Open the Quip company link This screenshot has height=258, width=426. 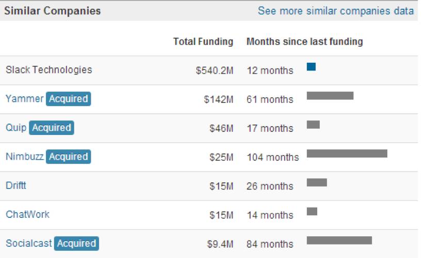click(x=15, y=128)
